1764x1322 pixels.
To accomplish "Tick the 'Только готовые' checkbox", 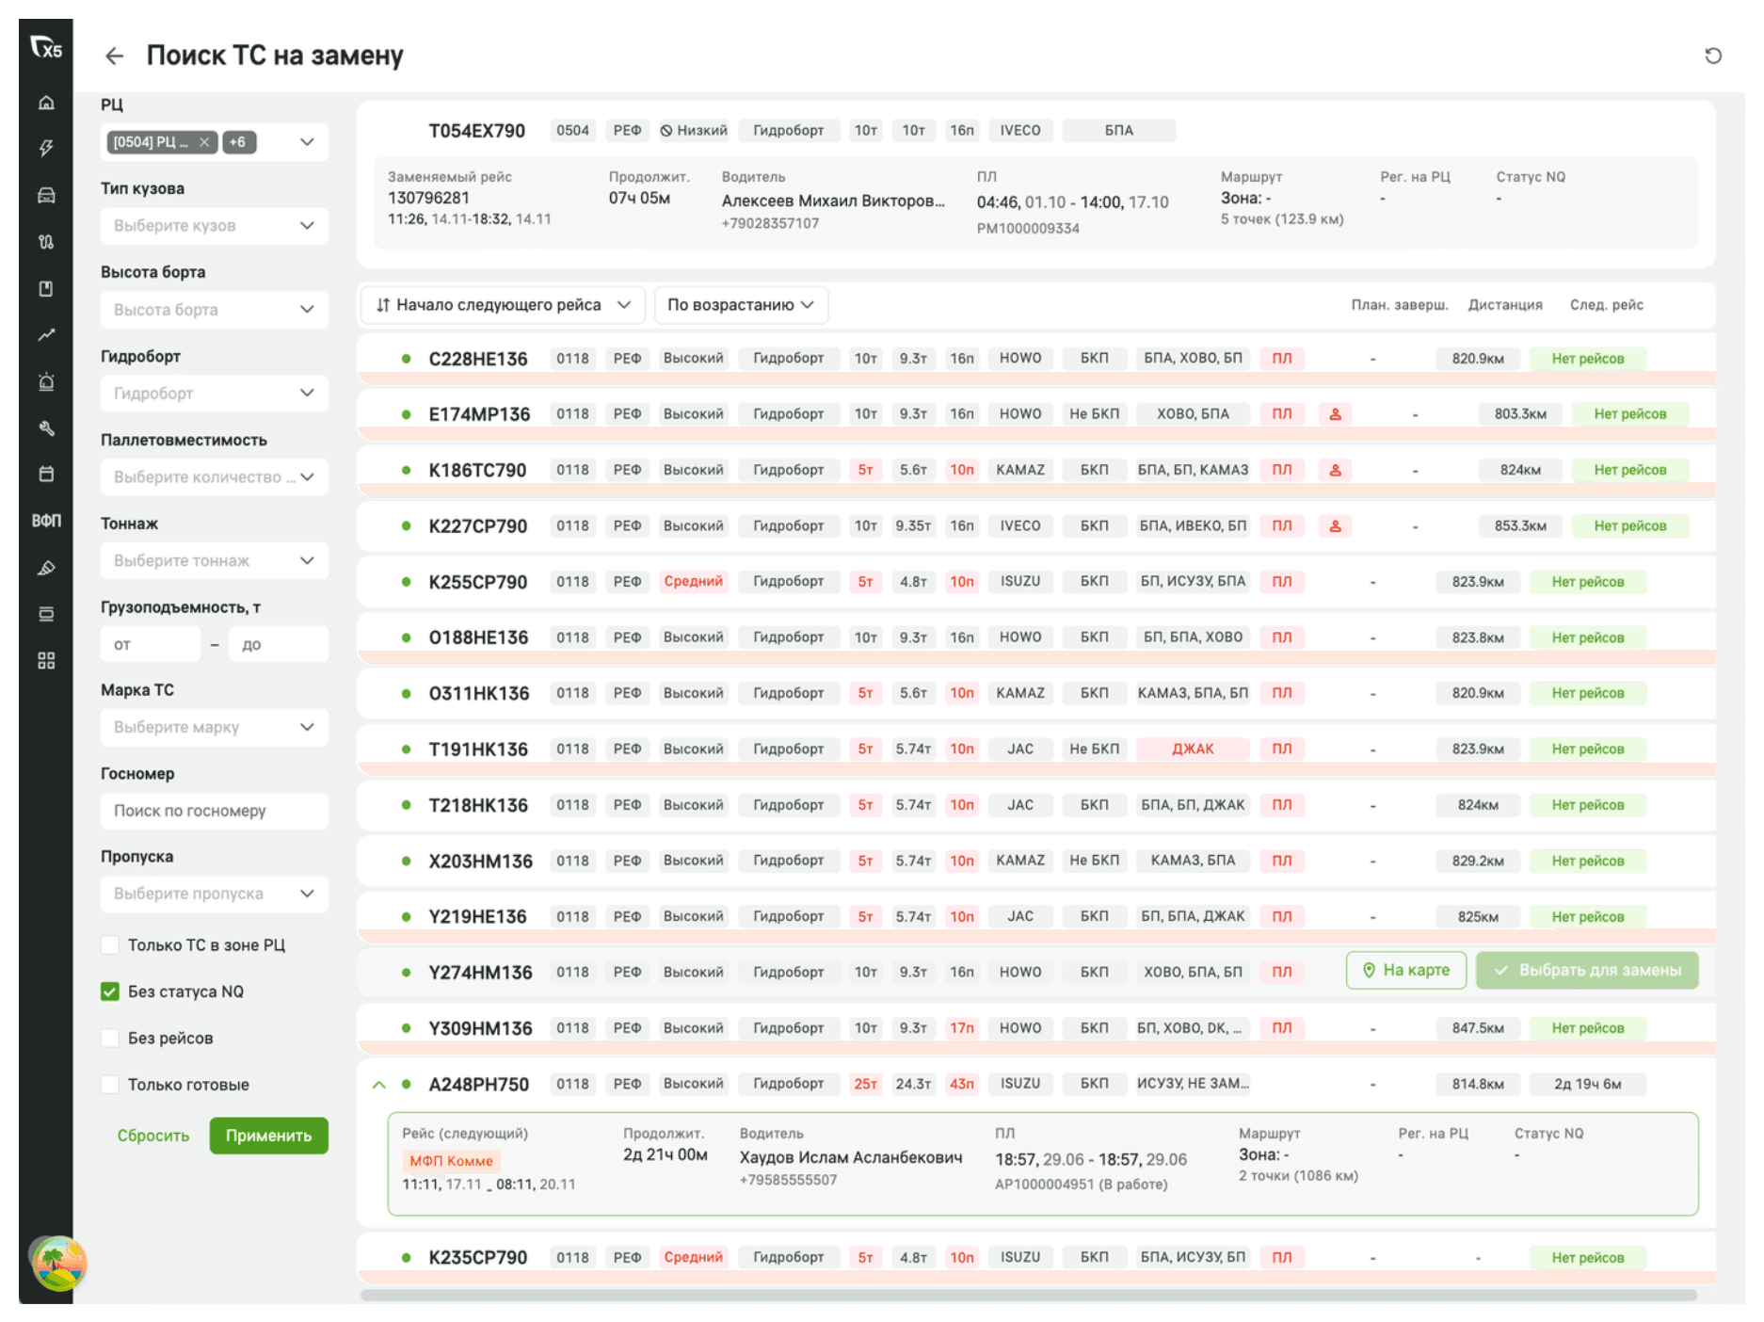I will [x=110, y=1085].
